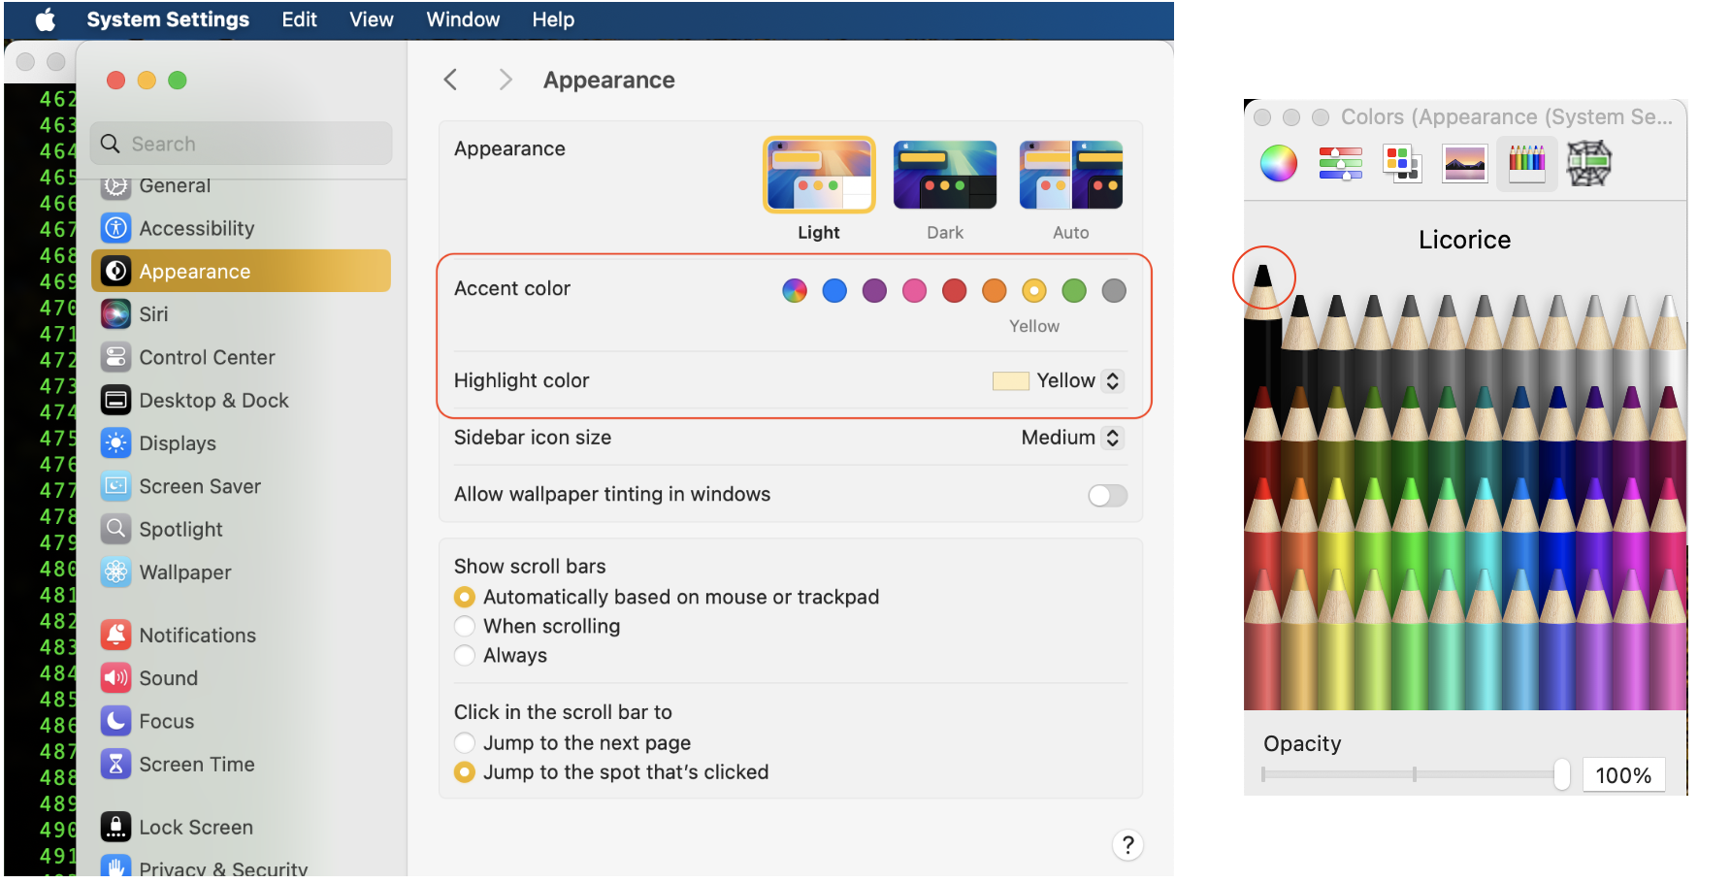The height and width of the screenshot is (883, 1731).
Task: Open the Apple menu
Action: click(x=46, y=19)
